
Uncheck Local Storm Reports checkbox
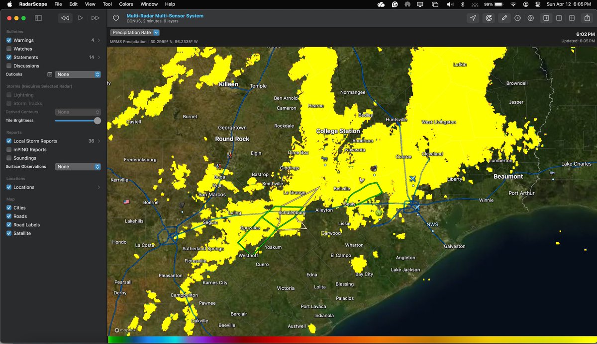(9, 141)
